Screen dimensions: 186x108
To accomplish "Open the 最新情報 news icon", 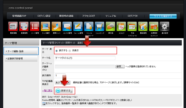I will pyautogui.click(x=13, y=26).
